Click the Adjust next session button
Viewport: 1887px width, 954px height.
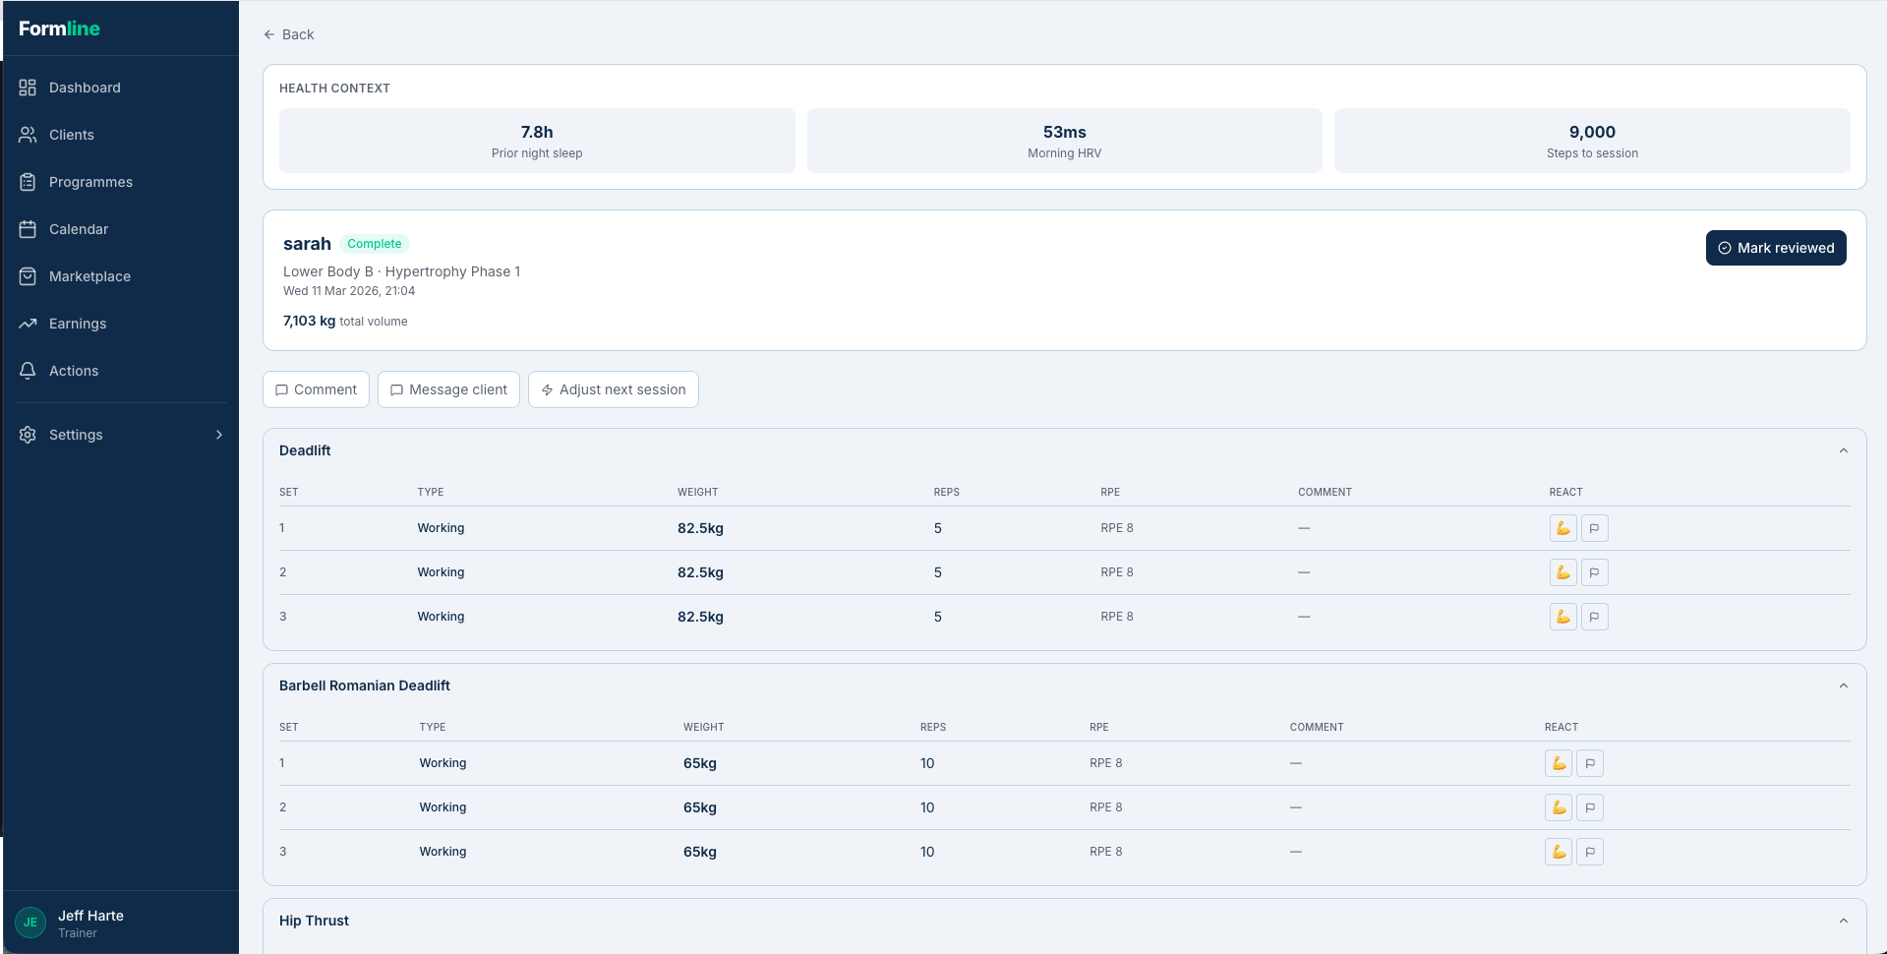point(613,389)
